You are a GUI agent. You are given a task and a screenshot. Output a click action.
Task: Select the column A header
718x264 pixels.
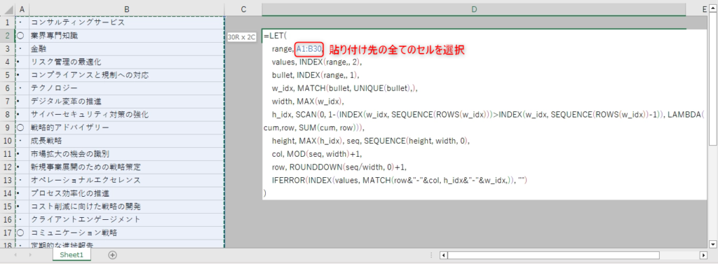click(22, 9)
